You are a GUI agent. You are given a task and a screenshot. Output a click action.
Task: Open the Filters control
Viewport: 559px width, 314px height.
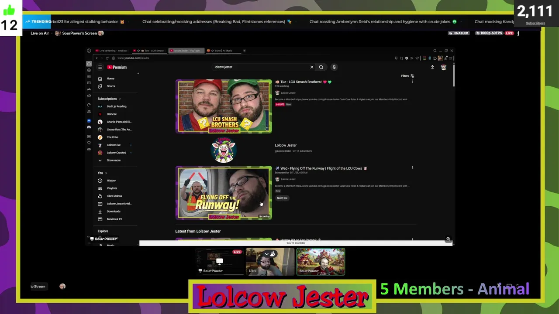pos(407,76)
